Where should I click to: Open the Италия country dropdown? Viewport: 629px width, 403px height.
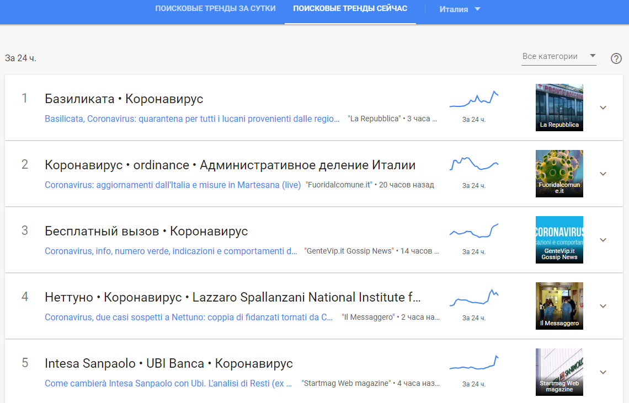pos(460,9)
